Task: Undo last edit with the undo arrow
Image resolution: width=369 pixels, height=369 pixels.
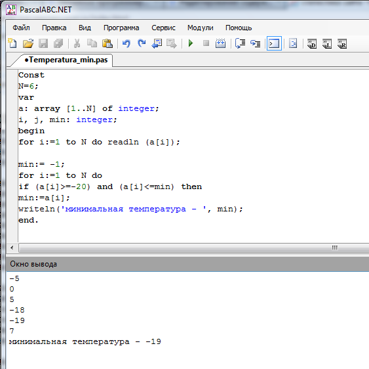Action: pos(126,43)
